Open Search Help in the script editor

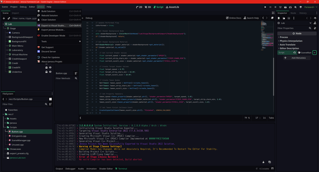251,18
